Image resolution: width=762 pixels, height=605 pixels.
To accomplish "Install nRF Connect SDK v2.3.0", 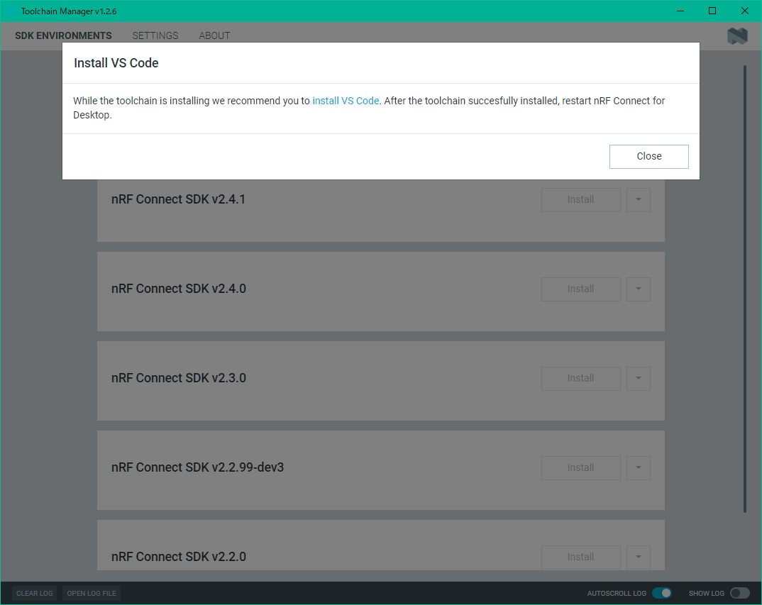I will [581, 379].
